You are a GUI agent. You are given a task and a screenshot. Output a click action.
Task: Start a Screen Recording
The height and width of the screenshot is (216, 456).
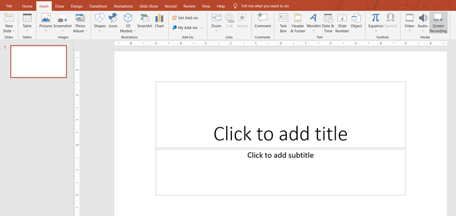438,23
